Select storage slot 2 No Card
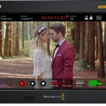The width and height of the screenshot is (106, 106). (67, 83)
